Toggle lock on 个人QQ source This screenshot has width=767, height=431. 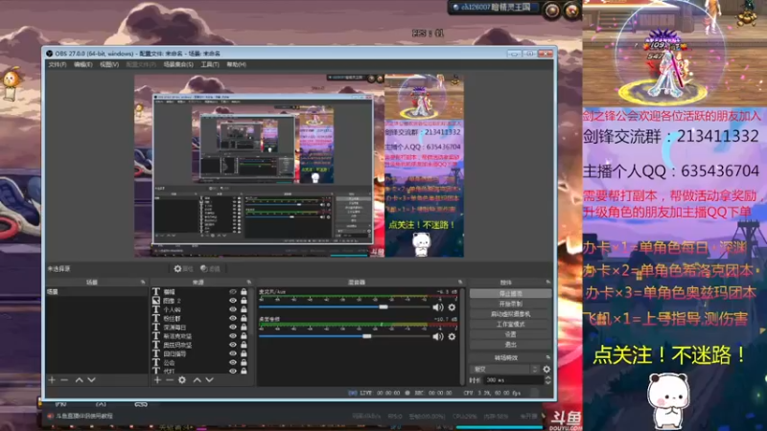244,309
